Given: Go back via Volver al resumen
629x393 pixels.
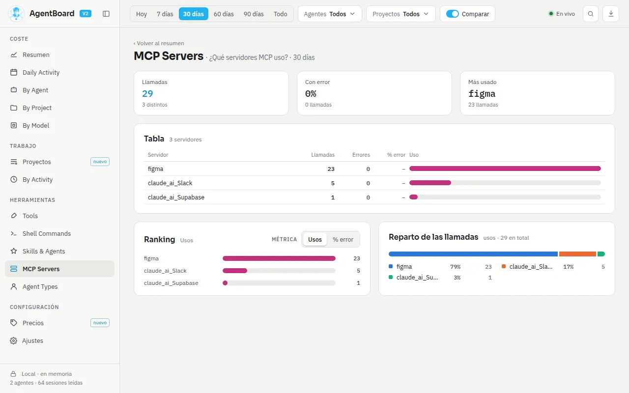Looking at the screenshot, I should coord(159,43).
